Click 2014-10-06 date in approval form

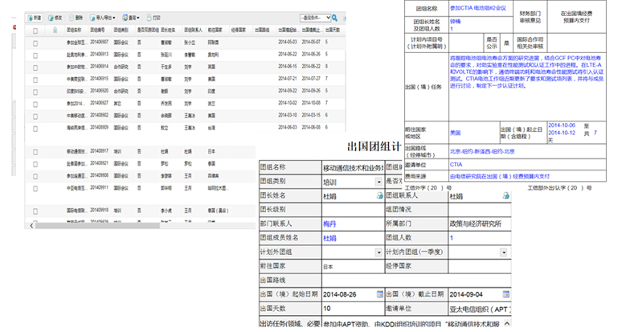[x=562, y=125]
